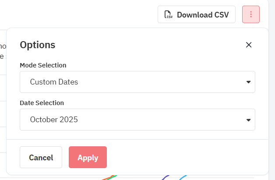Click the Mode Selection dropdown arrow
The width and height of the screenshot is (275, 180).
pos(248,82)
